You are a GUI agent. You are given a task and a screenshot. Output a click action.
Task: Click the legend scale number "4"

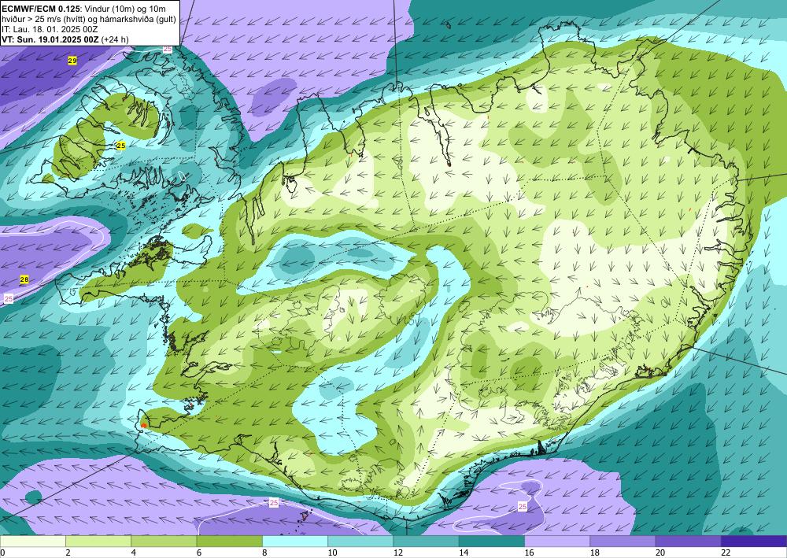point(134,553)
